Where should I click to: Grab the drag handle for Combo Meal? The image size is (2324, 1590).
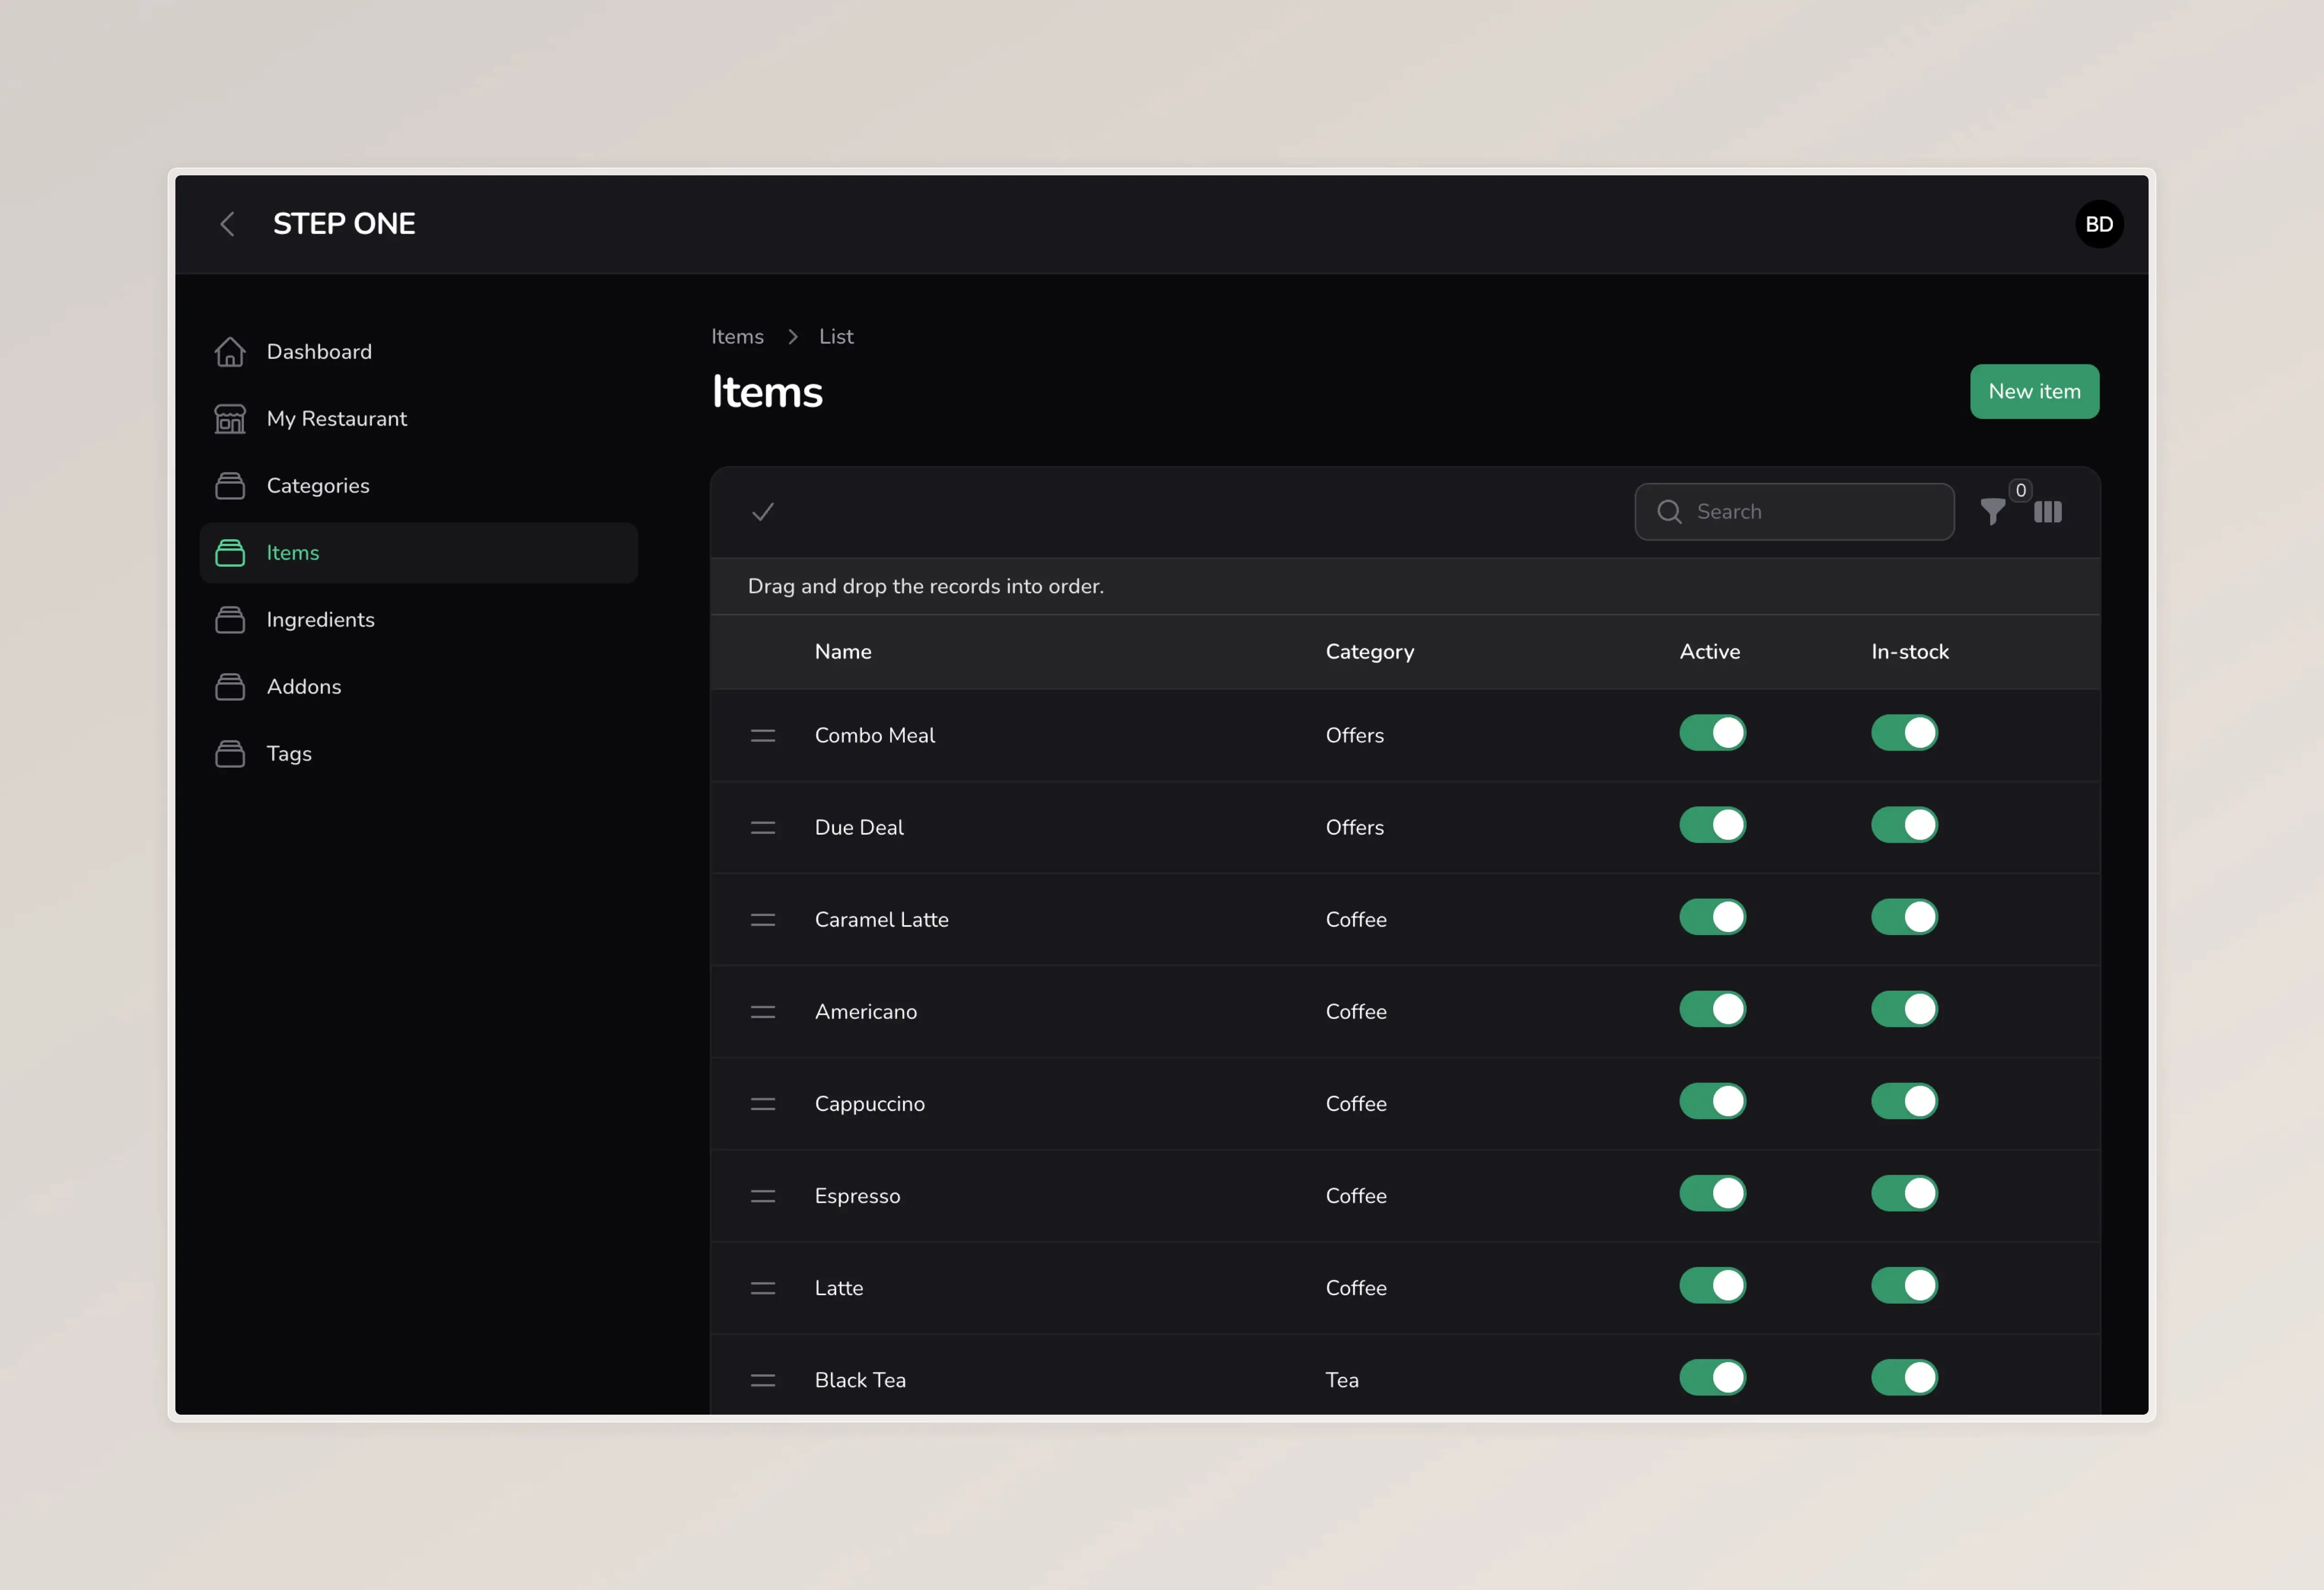pos(763,736)
